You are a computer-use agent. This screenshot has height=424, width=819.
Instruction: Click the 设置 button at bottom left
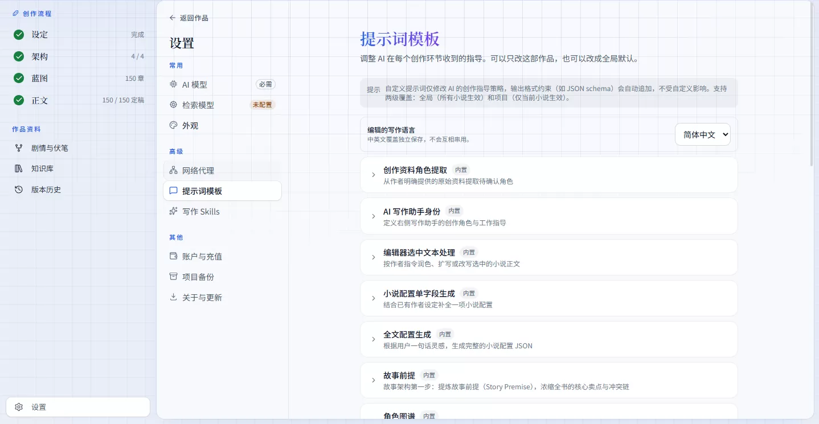tap(78, 407)
